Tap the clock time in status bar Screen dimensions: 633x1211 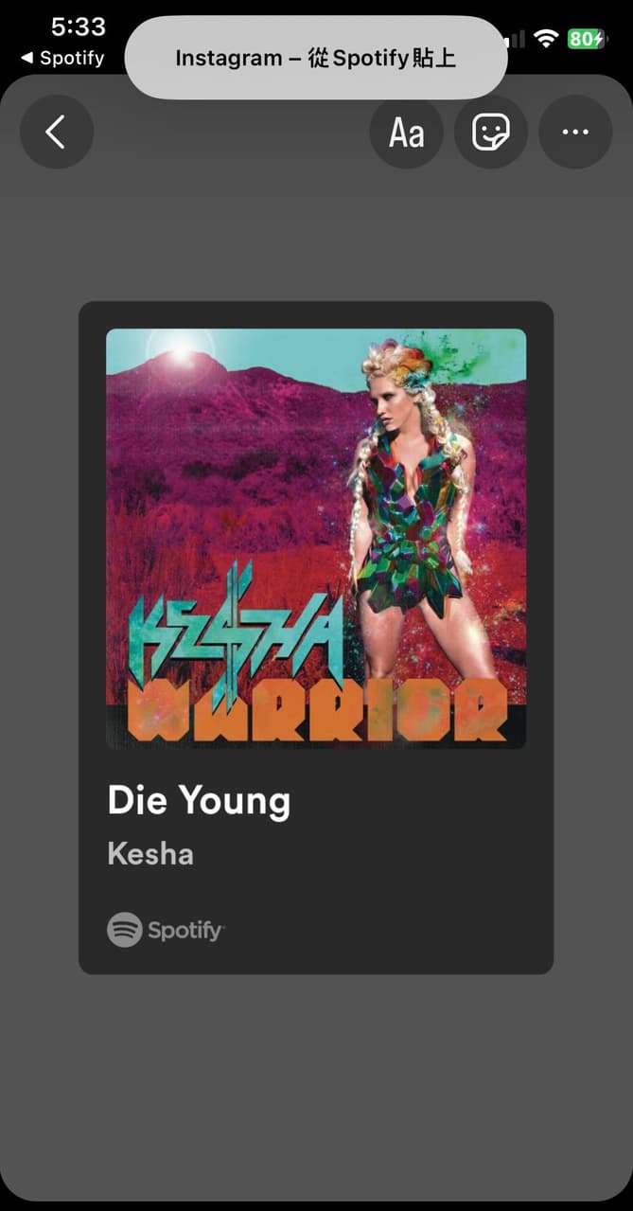(x=79, y=26)
